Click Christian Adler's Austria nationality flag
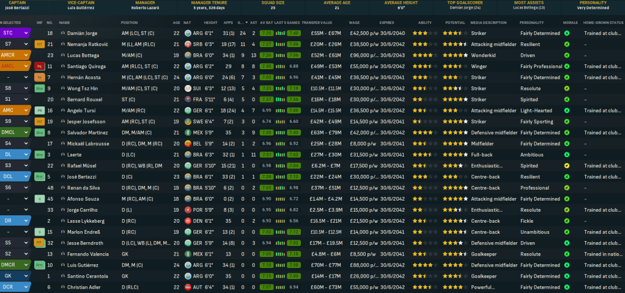 click(187, 287)
